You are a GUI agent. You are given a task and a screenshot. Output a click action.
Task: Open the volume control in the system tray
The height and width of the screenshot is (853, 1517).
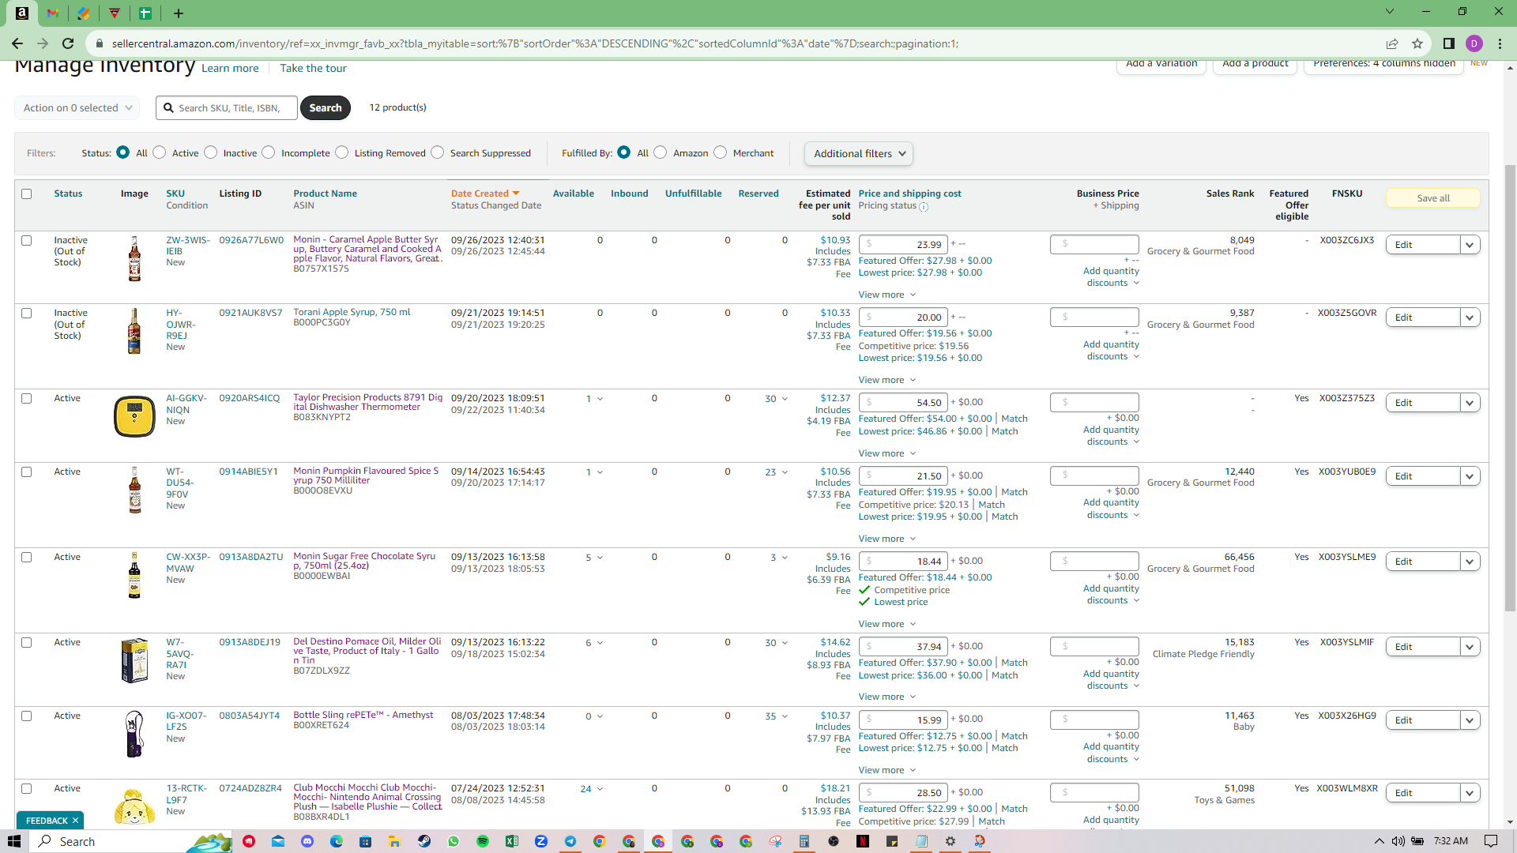tap(1398, 841)
